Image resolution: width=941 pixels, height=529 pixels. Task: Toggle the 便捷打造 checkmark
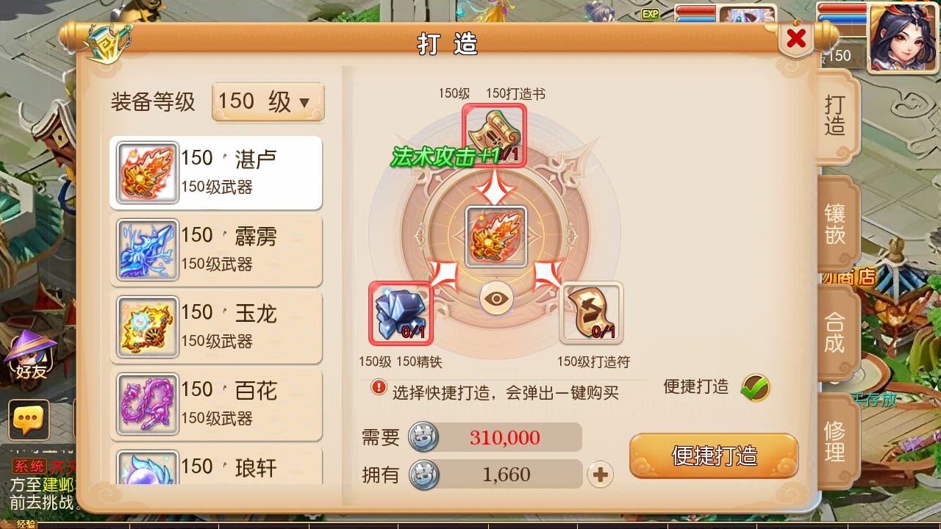point(755,387)
